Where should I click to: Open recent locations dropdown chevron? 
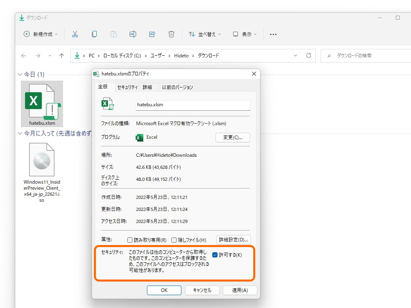(x=50, y=55)
